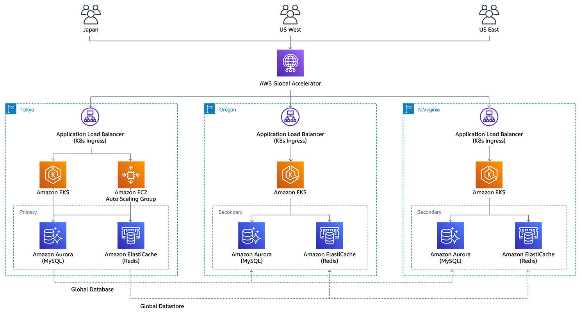
Task: Click the 'N.Virginia' region name
Action: (x=429, y=110)
